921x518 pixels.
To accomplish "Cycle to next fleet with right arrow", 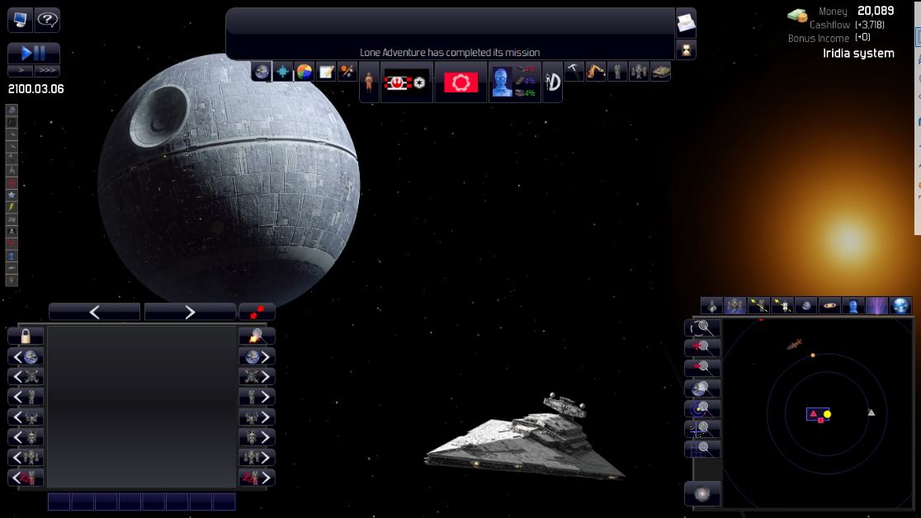I will click(257, 457).
